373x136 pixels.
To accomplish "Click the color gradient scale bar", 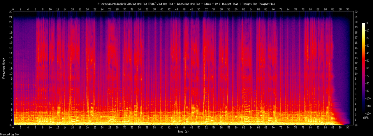I will click(363, 68).
